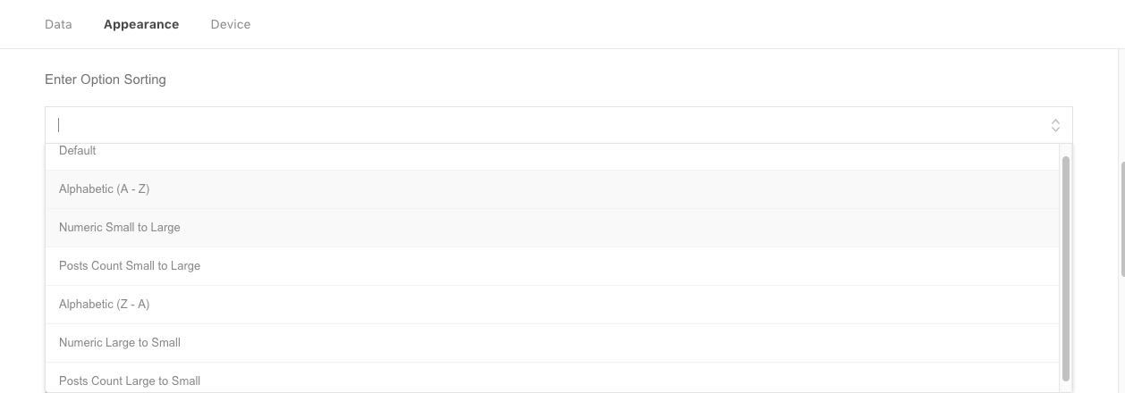Focus the blinking cursor in the sorting box
The width and height of the screenshot is (1125, 393).
click(x=60, y=125)
